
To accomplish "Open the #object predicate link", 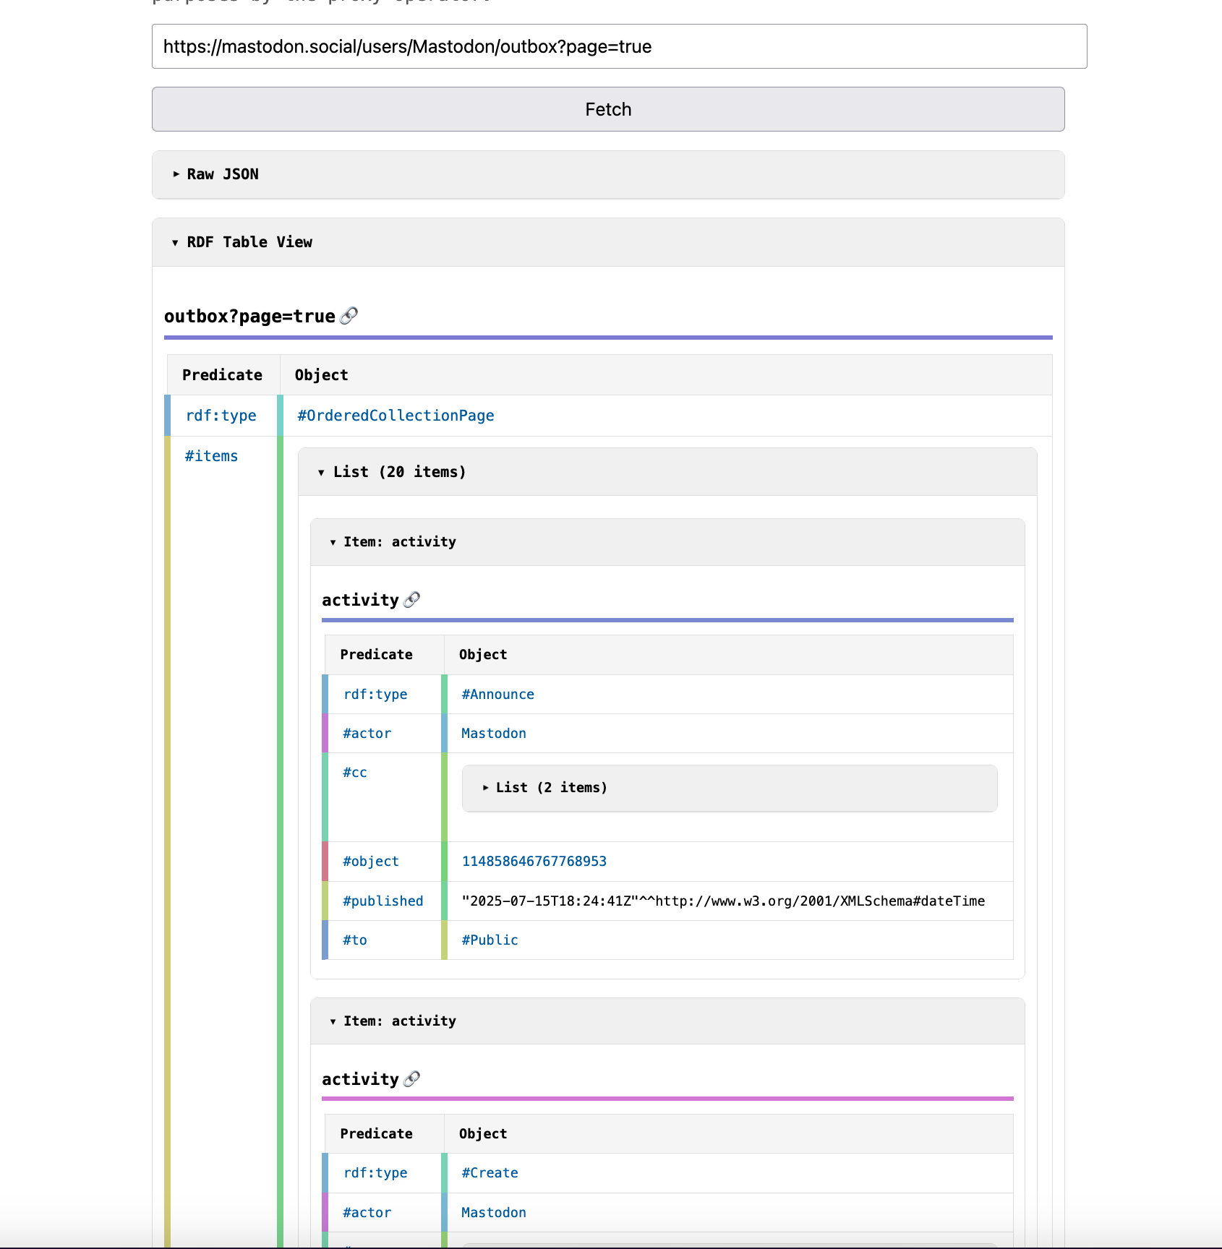I will [x=371, y=862].
